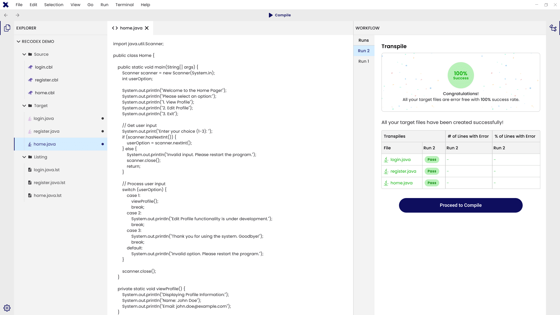Image resolution: width=560 pixels, height=315 pixels.
Task: Click the back navigation arrow
Action: (6, 15)
